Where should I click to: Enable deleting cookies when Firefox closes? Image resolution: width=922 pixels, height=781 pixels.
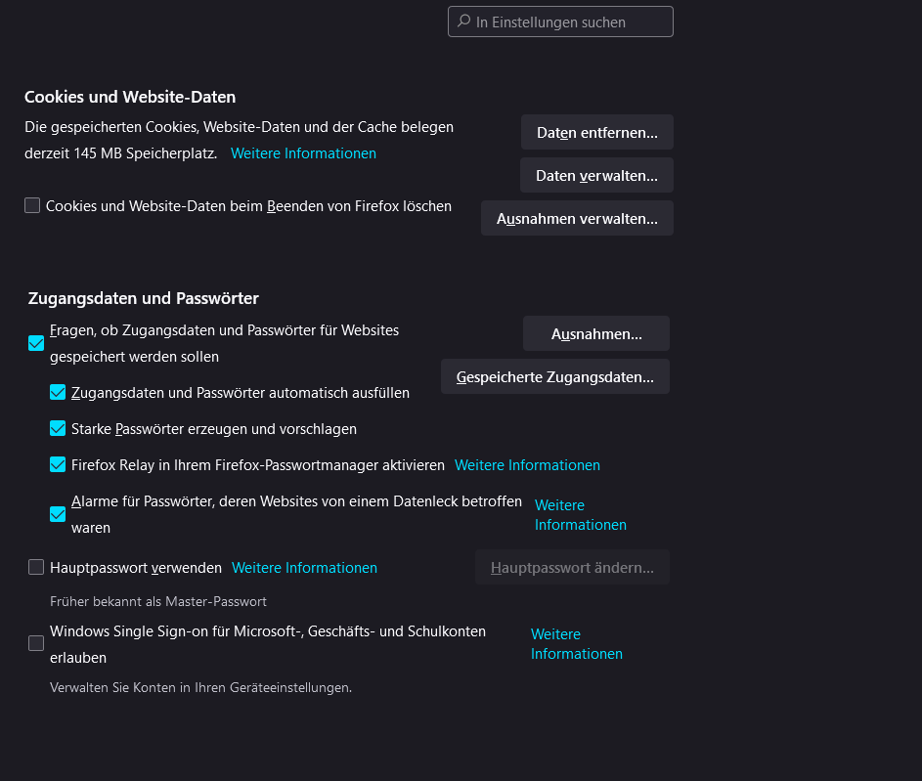32,206
